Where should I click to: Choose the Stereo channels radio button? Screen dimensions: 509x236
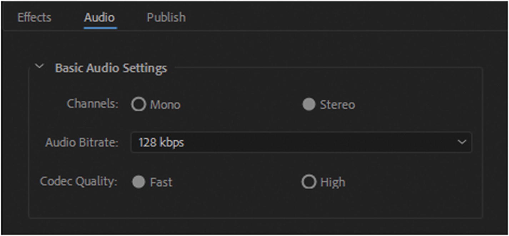309,105
